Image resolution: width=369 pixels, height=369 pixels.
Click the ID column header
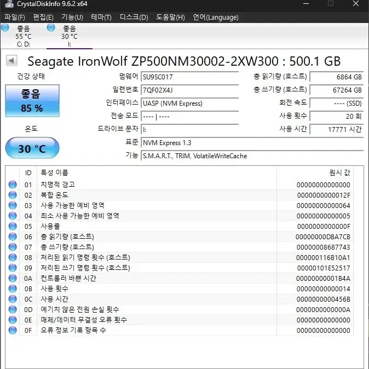(x=28, y=173)
